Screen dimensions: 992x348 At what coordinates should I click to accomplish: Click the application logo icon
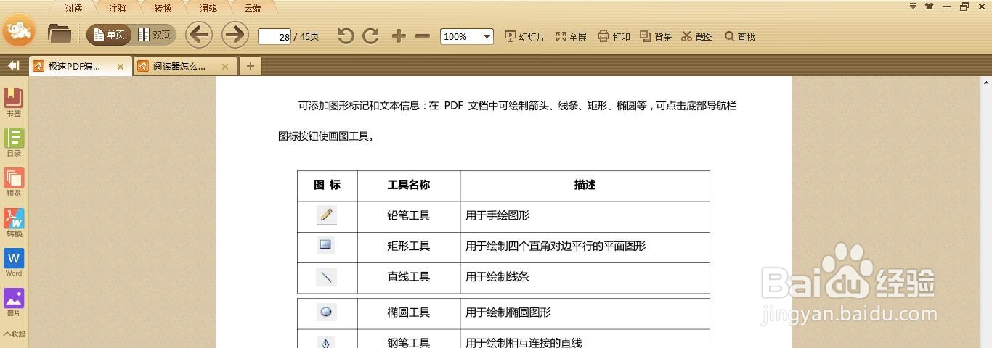[18, 30]
